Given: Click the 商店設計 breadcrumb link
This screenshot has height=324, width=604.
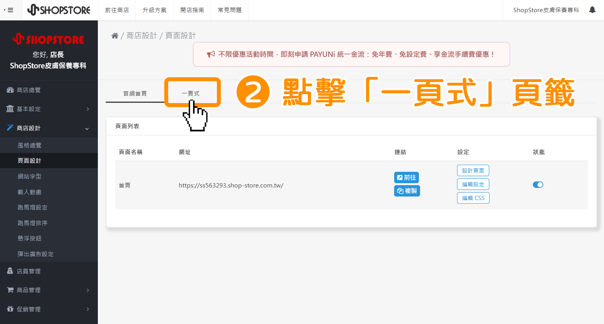Looking at the screenshot, I should tap(141, 36).
